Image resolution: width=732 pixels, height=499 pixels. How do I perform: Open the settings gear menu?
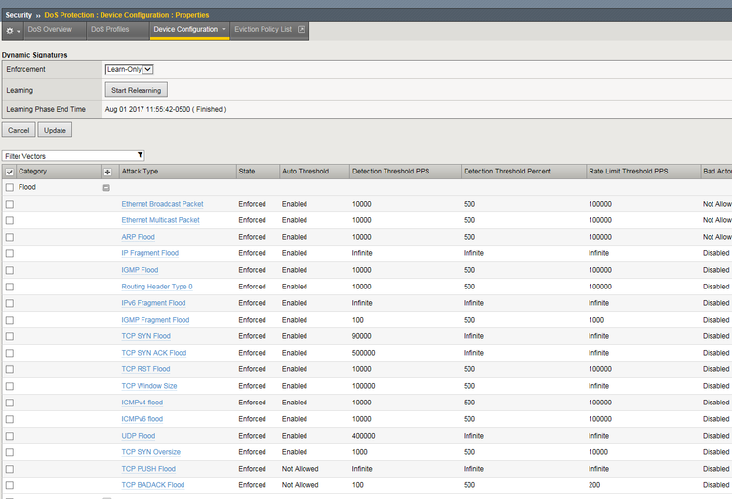(x=12, y=30)
